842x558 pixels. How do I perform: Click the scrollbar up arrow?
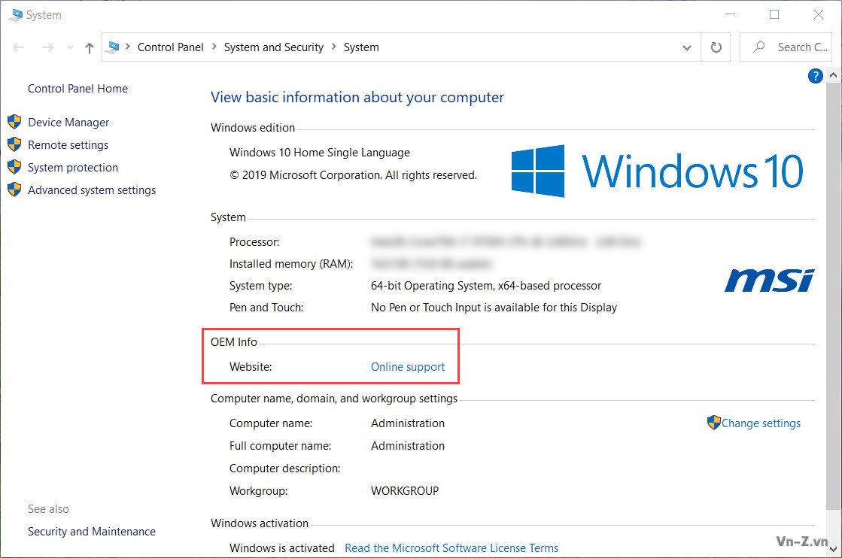(x=833, y=75)
